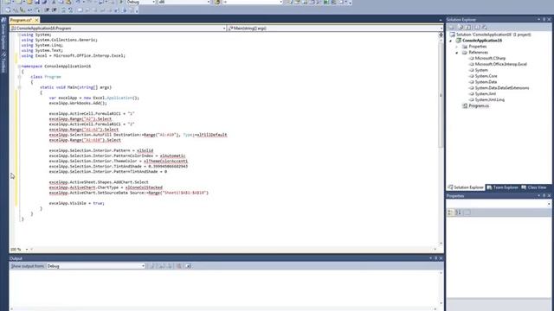Click Find Message in Code icon in Output

(x=152, y=266)
